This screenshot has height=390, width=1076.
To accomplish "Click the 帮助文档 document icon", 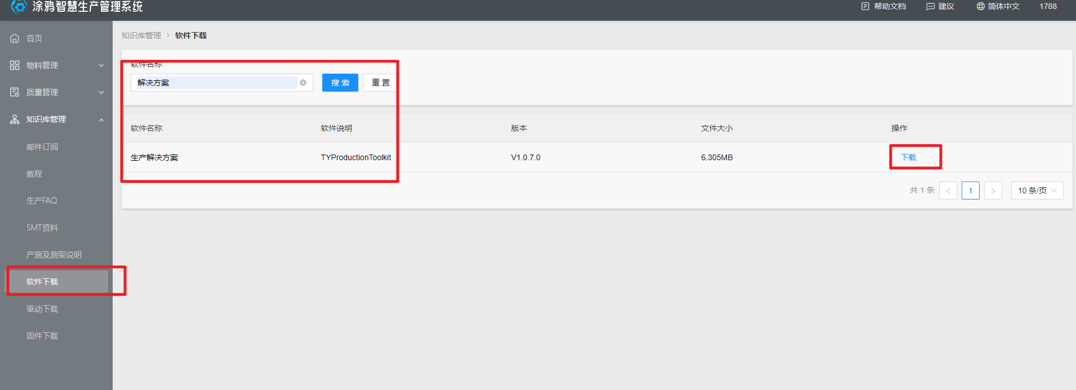I will coord(865,6).
